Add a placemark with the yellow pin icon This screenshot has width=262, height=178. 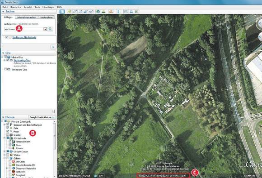(70, 12)
